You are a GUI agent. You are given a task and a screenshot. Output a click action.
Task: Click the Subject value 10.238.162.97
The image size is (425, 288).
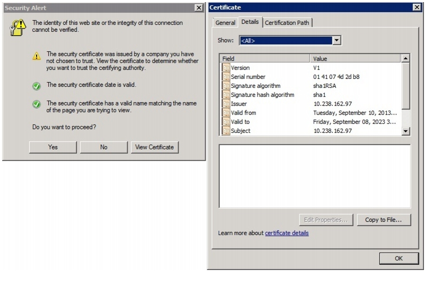(333, 131)
